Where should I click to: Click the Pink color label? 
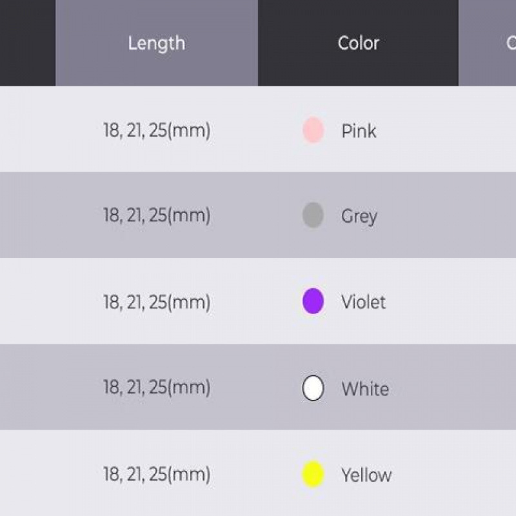(359, 131)
